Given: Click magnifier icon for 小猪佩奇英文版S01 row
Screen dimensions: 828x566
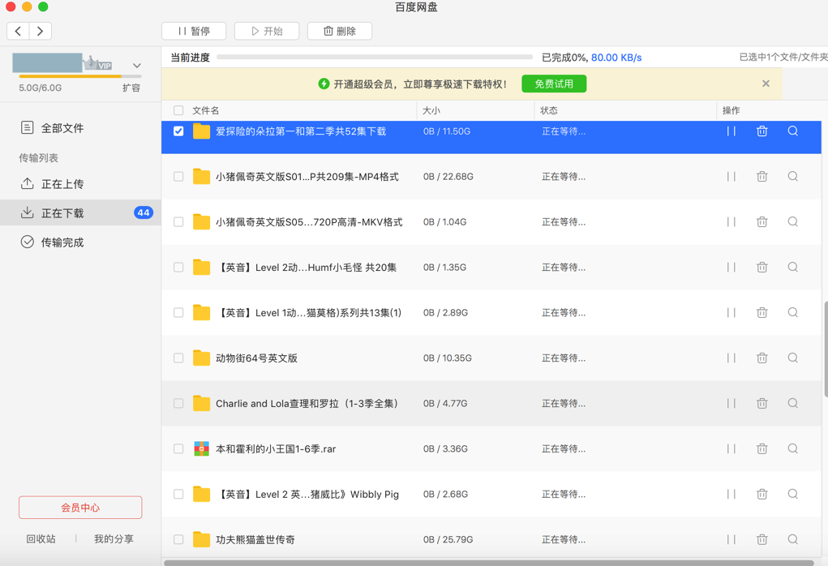Looking at the screenshot, I should pyautogui.click(x=792, y=176).
